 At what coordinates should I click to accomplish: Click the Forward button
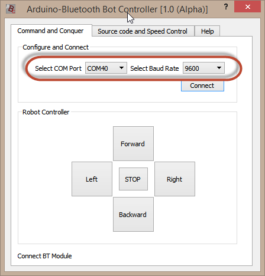(x=133, y=144)
